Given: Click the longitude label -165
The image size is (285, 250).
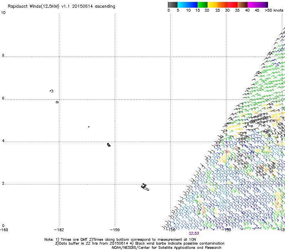Looking at the screenshot, I should [4, 230].
